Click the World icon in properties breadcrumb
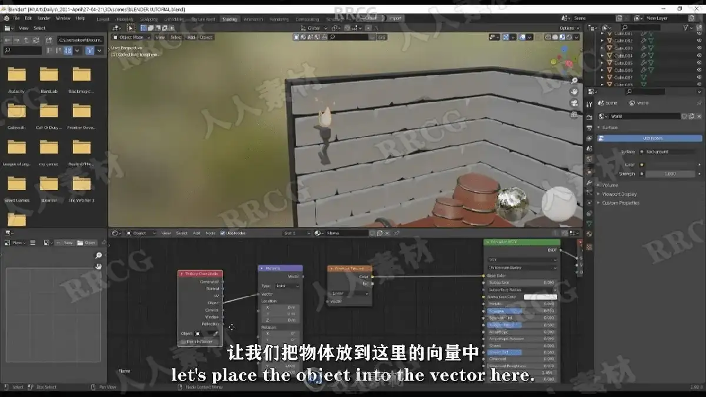Screen dimensions: 706x397 click(632, 103)
